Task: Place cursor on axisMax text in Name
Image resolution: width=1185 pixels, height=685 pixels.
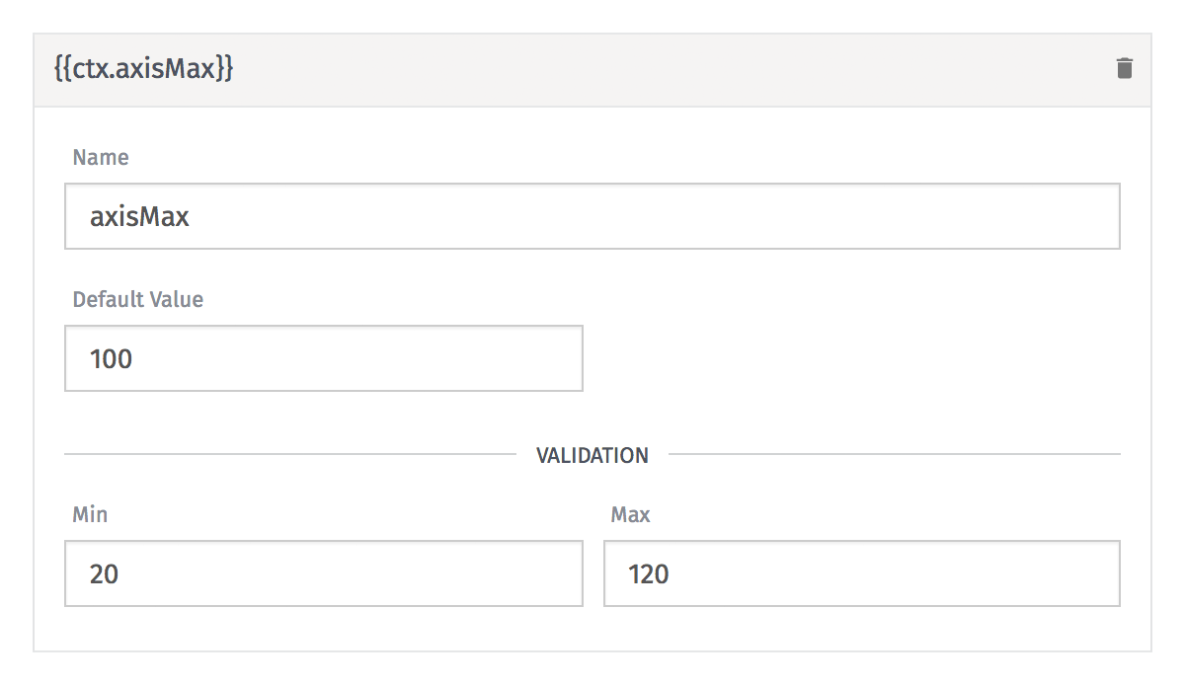Action: click(139, 217)
